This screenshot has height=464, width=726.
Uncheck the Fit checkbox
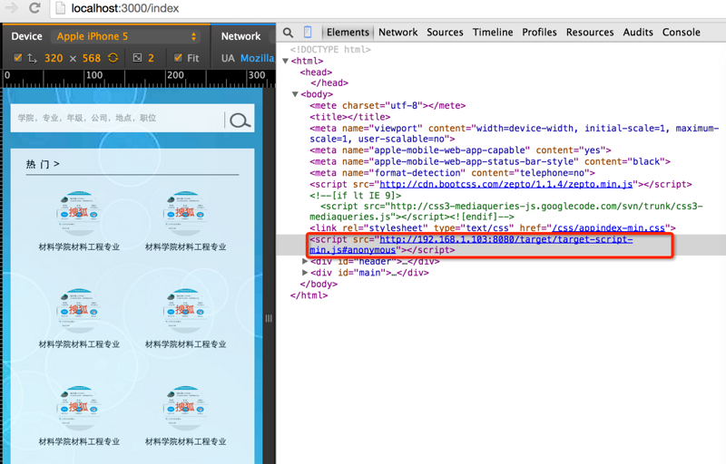pyautogui.click(x=178, y=58)
